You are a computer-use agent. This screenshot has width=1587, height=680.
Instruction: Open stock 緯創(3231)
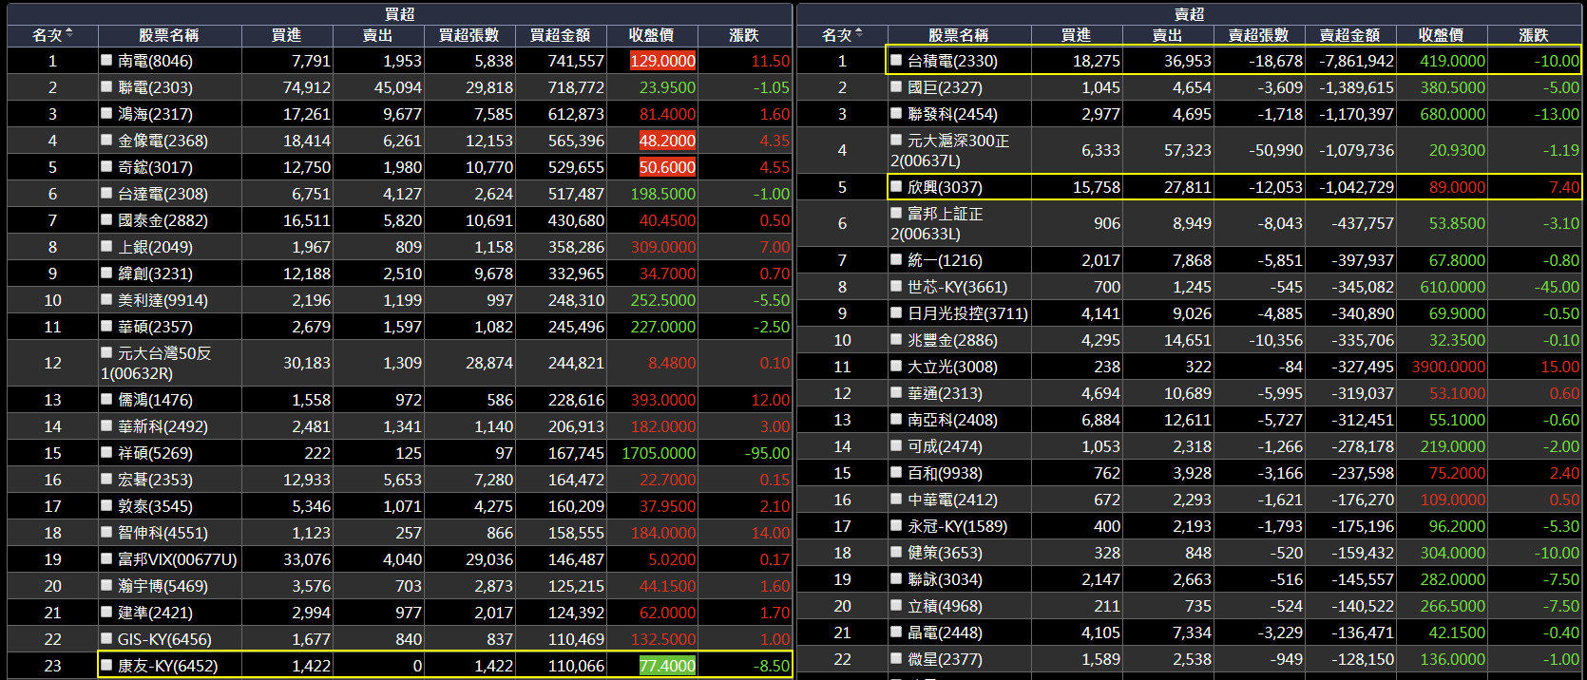point(155,274)
